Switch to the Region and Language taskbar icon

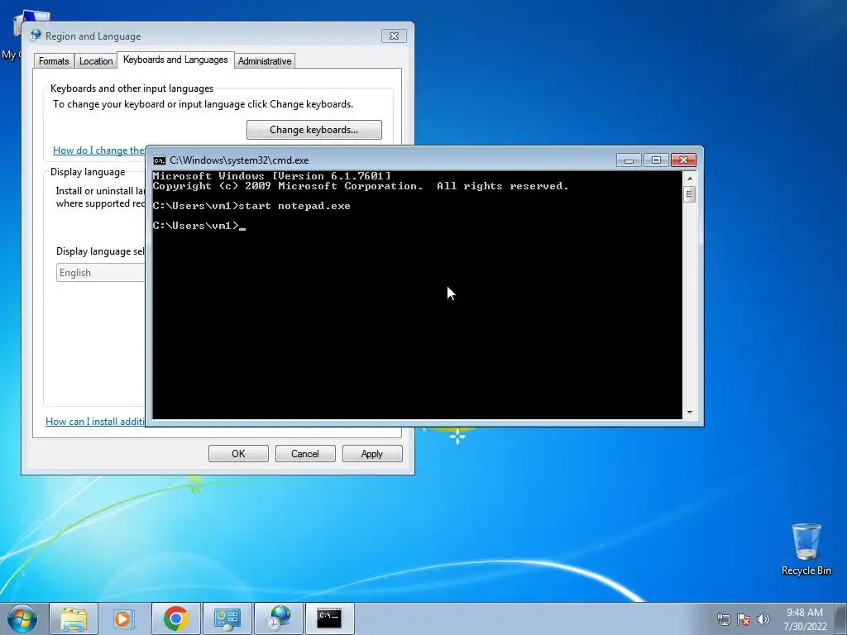pyautogui.click(x=278, y=618)
